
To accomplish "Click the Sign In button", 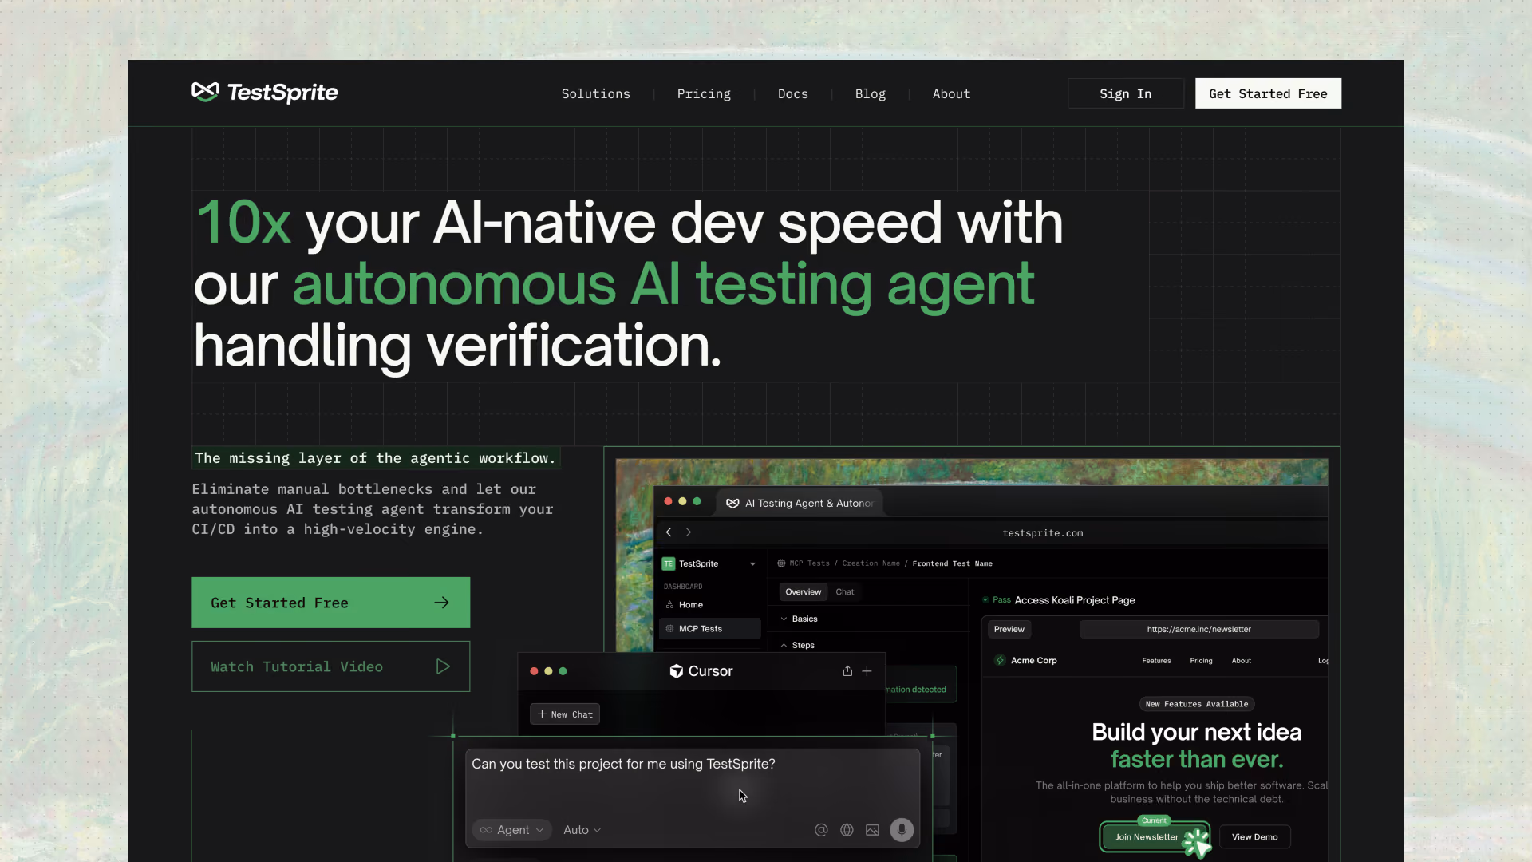I will pos(1125,93).
